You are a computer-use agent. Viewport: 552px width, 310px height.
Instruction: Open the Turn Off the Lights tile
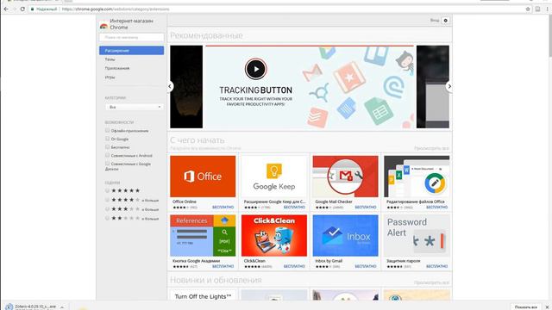[x=203, y=294]
